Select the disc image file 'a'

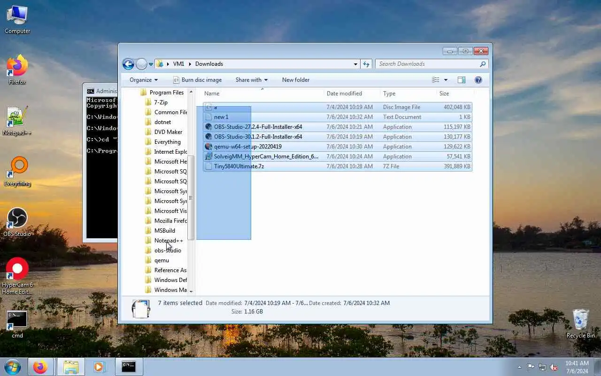pos(338,107)
